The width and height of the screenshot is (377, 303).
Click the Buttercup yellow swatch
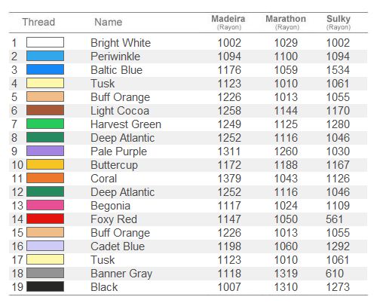click(x=45, y=164)
